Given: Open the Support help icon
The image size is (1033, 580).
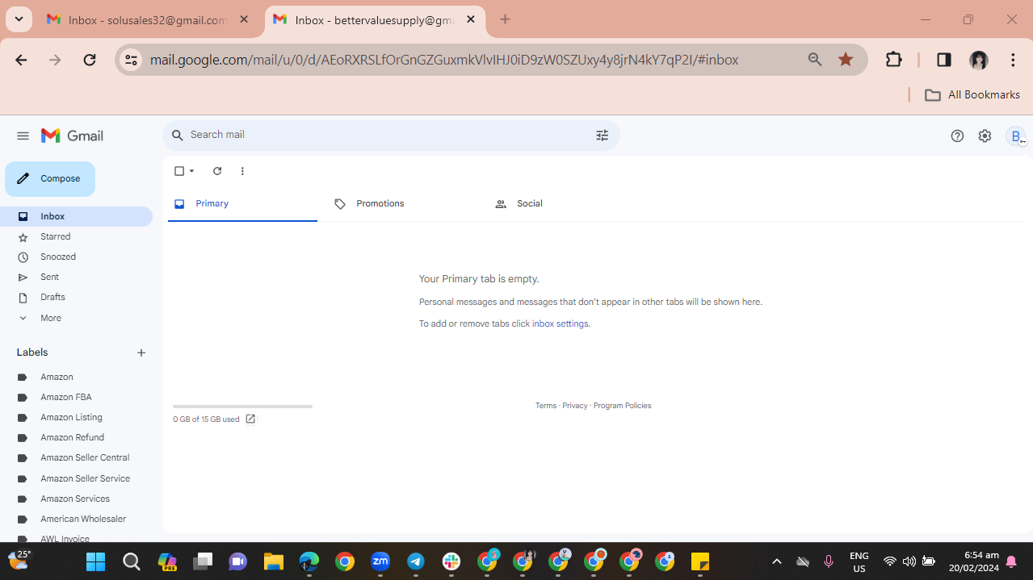Looking at the screenshot, I should [x=957, y=136].
